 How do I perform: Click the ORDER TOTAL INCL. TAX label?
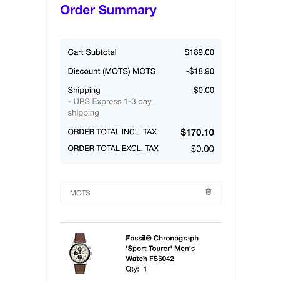tap(112, 132)
